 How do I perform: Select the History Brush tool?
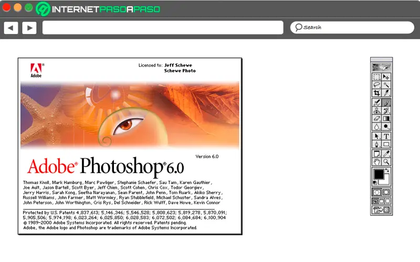(x=386, y=111)
